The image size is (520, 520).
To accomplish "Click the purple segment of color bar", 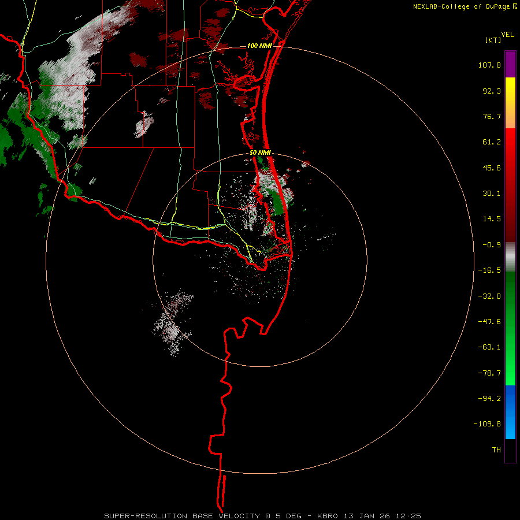I will pos(510,64).
